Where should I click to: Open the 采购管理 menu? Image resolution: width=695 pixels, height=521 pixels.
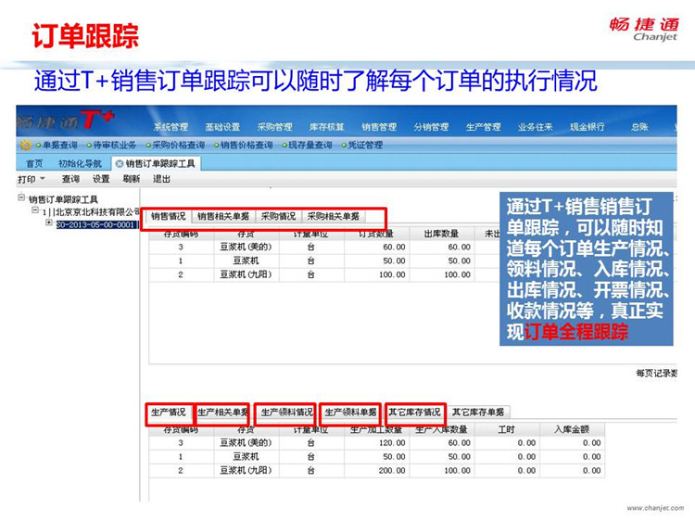coord(275,127)
